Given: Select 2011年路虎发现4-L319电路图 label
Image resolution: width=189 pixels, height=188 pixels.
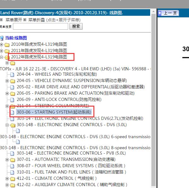Looking at the screenshot, I should click(39, 50).
